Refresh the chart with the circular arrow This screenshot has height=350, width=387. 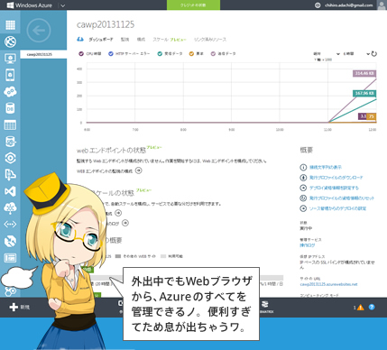click(x=374, y=54)
